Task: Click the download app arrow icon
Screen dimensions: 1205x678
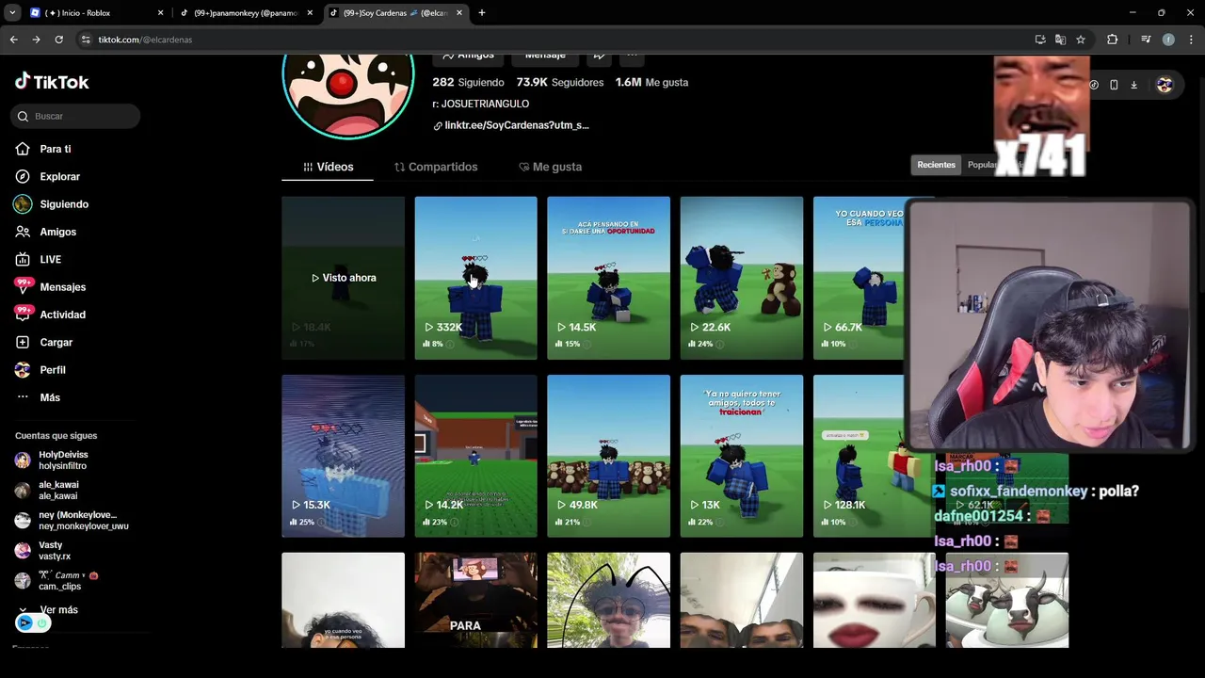Action: coord(1133,85)
